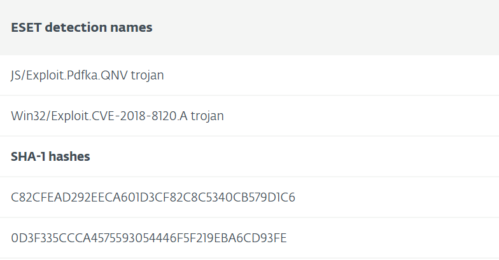Select the JS/Exploit.Pdfka.QNV trojan row

[87, 76]
